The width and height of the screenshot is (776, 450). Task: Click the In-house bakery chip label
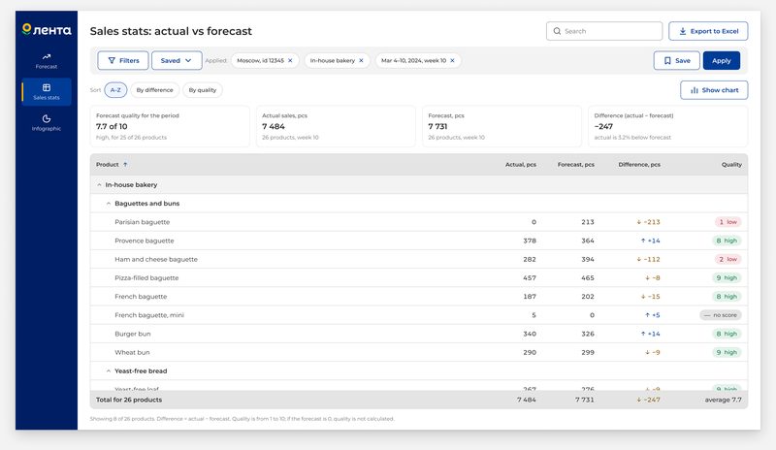click(333, 60)
